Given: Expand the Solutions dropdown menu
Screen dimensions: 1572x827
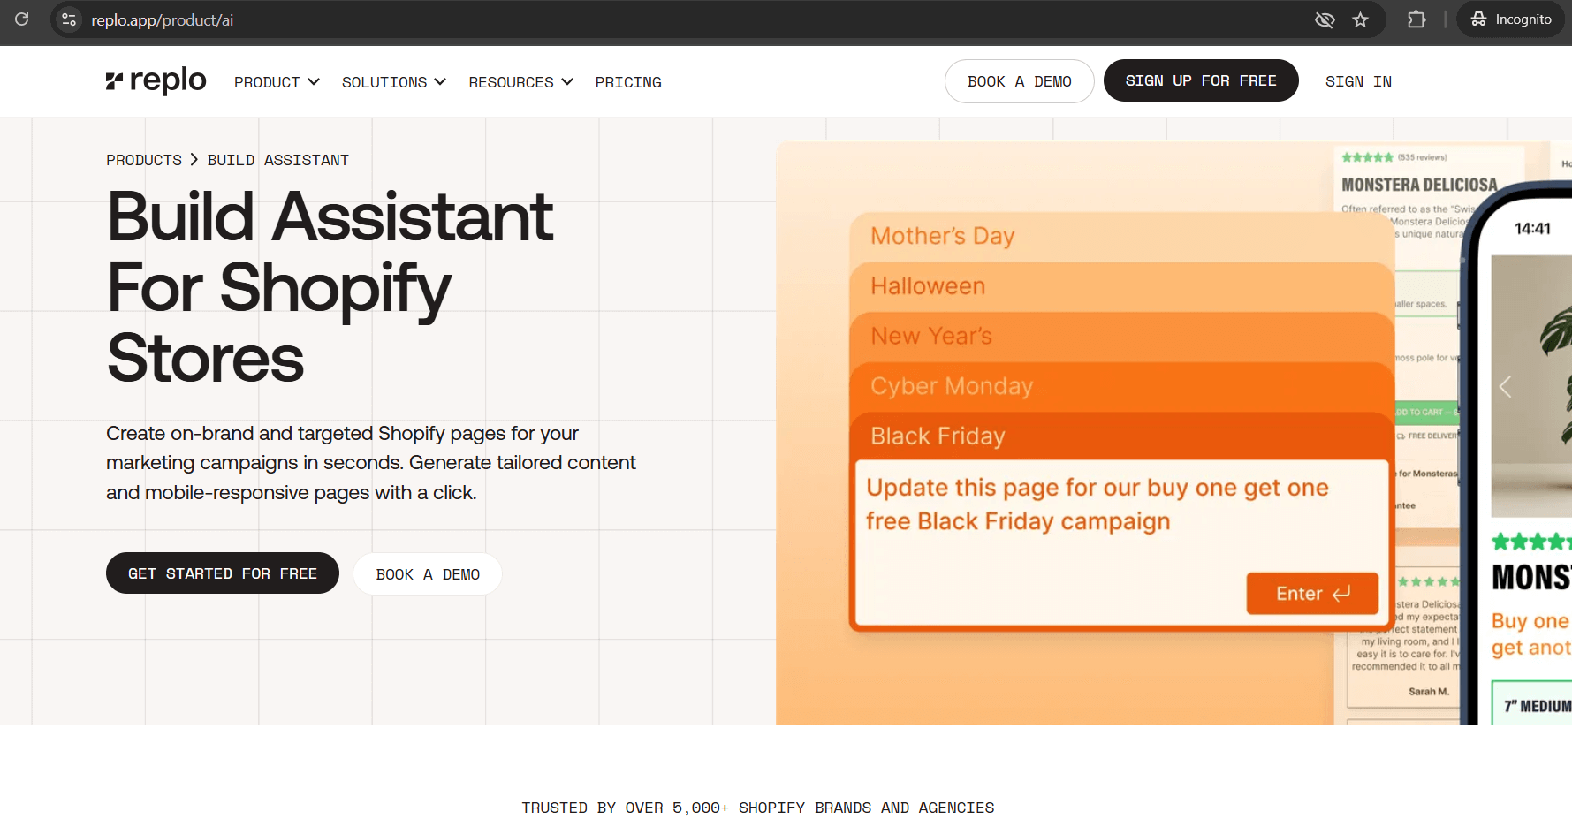Looking at the screenshot, I should click(393, 82).
